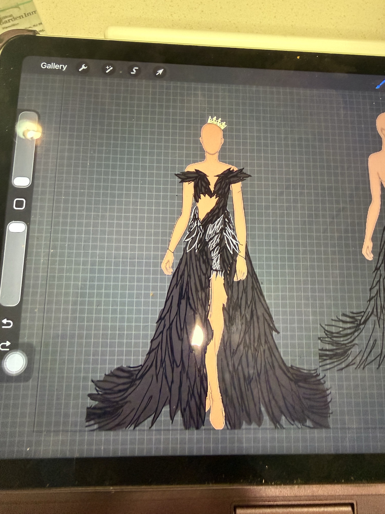
Task: Return to Gallery
Action: tap(54, 66)
